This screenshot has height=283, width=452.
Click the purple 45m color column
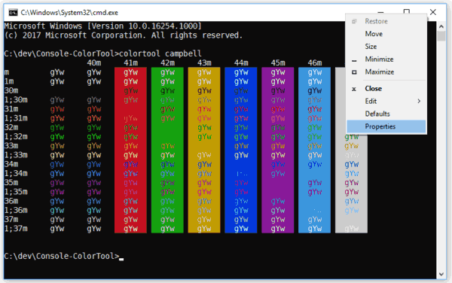(x=277, y=150)
